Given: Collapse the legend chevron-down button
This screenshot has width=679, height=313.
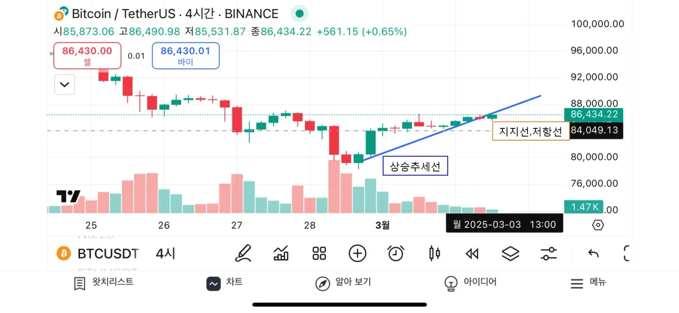Looking at the screenshot, I should pyautogui.click(x=65, y=85).
